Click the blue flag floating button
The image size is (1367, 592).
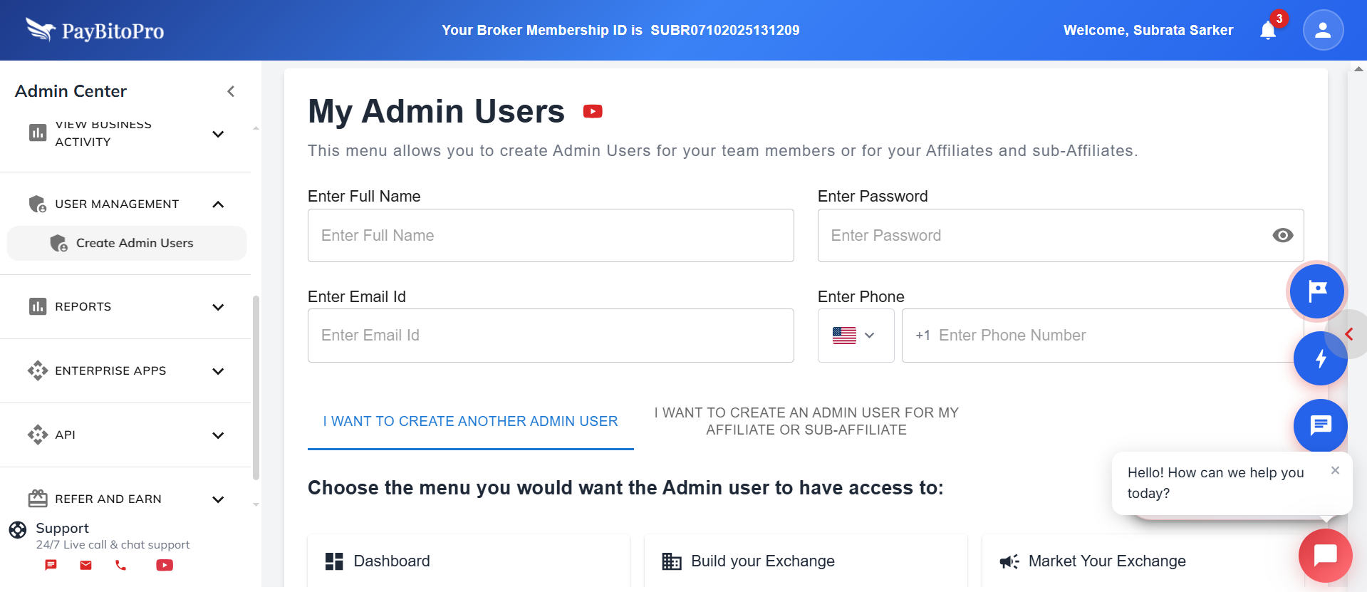[1316, 291]
